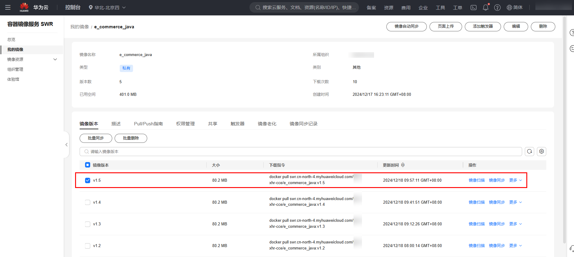The image size is (574, 257).
Task: Open the Pull/Push指南 tab
Action: pyautogui.click(x=148, y=124)
